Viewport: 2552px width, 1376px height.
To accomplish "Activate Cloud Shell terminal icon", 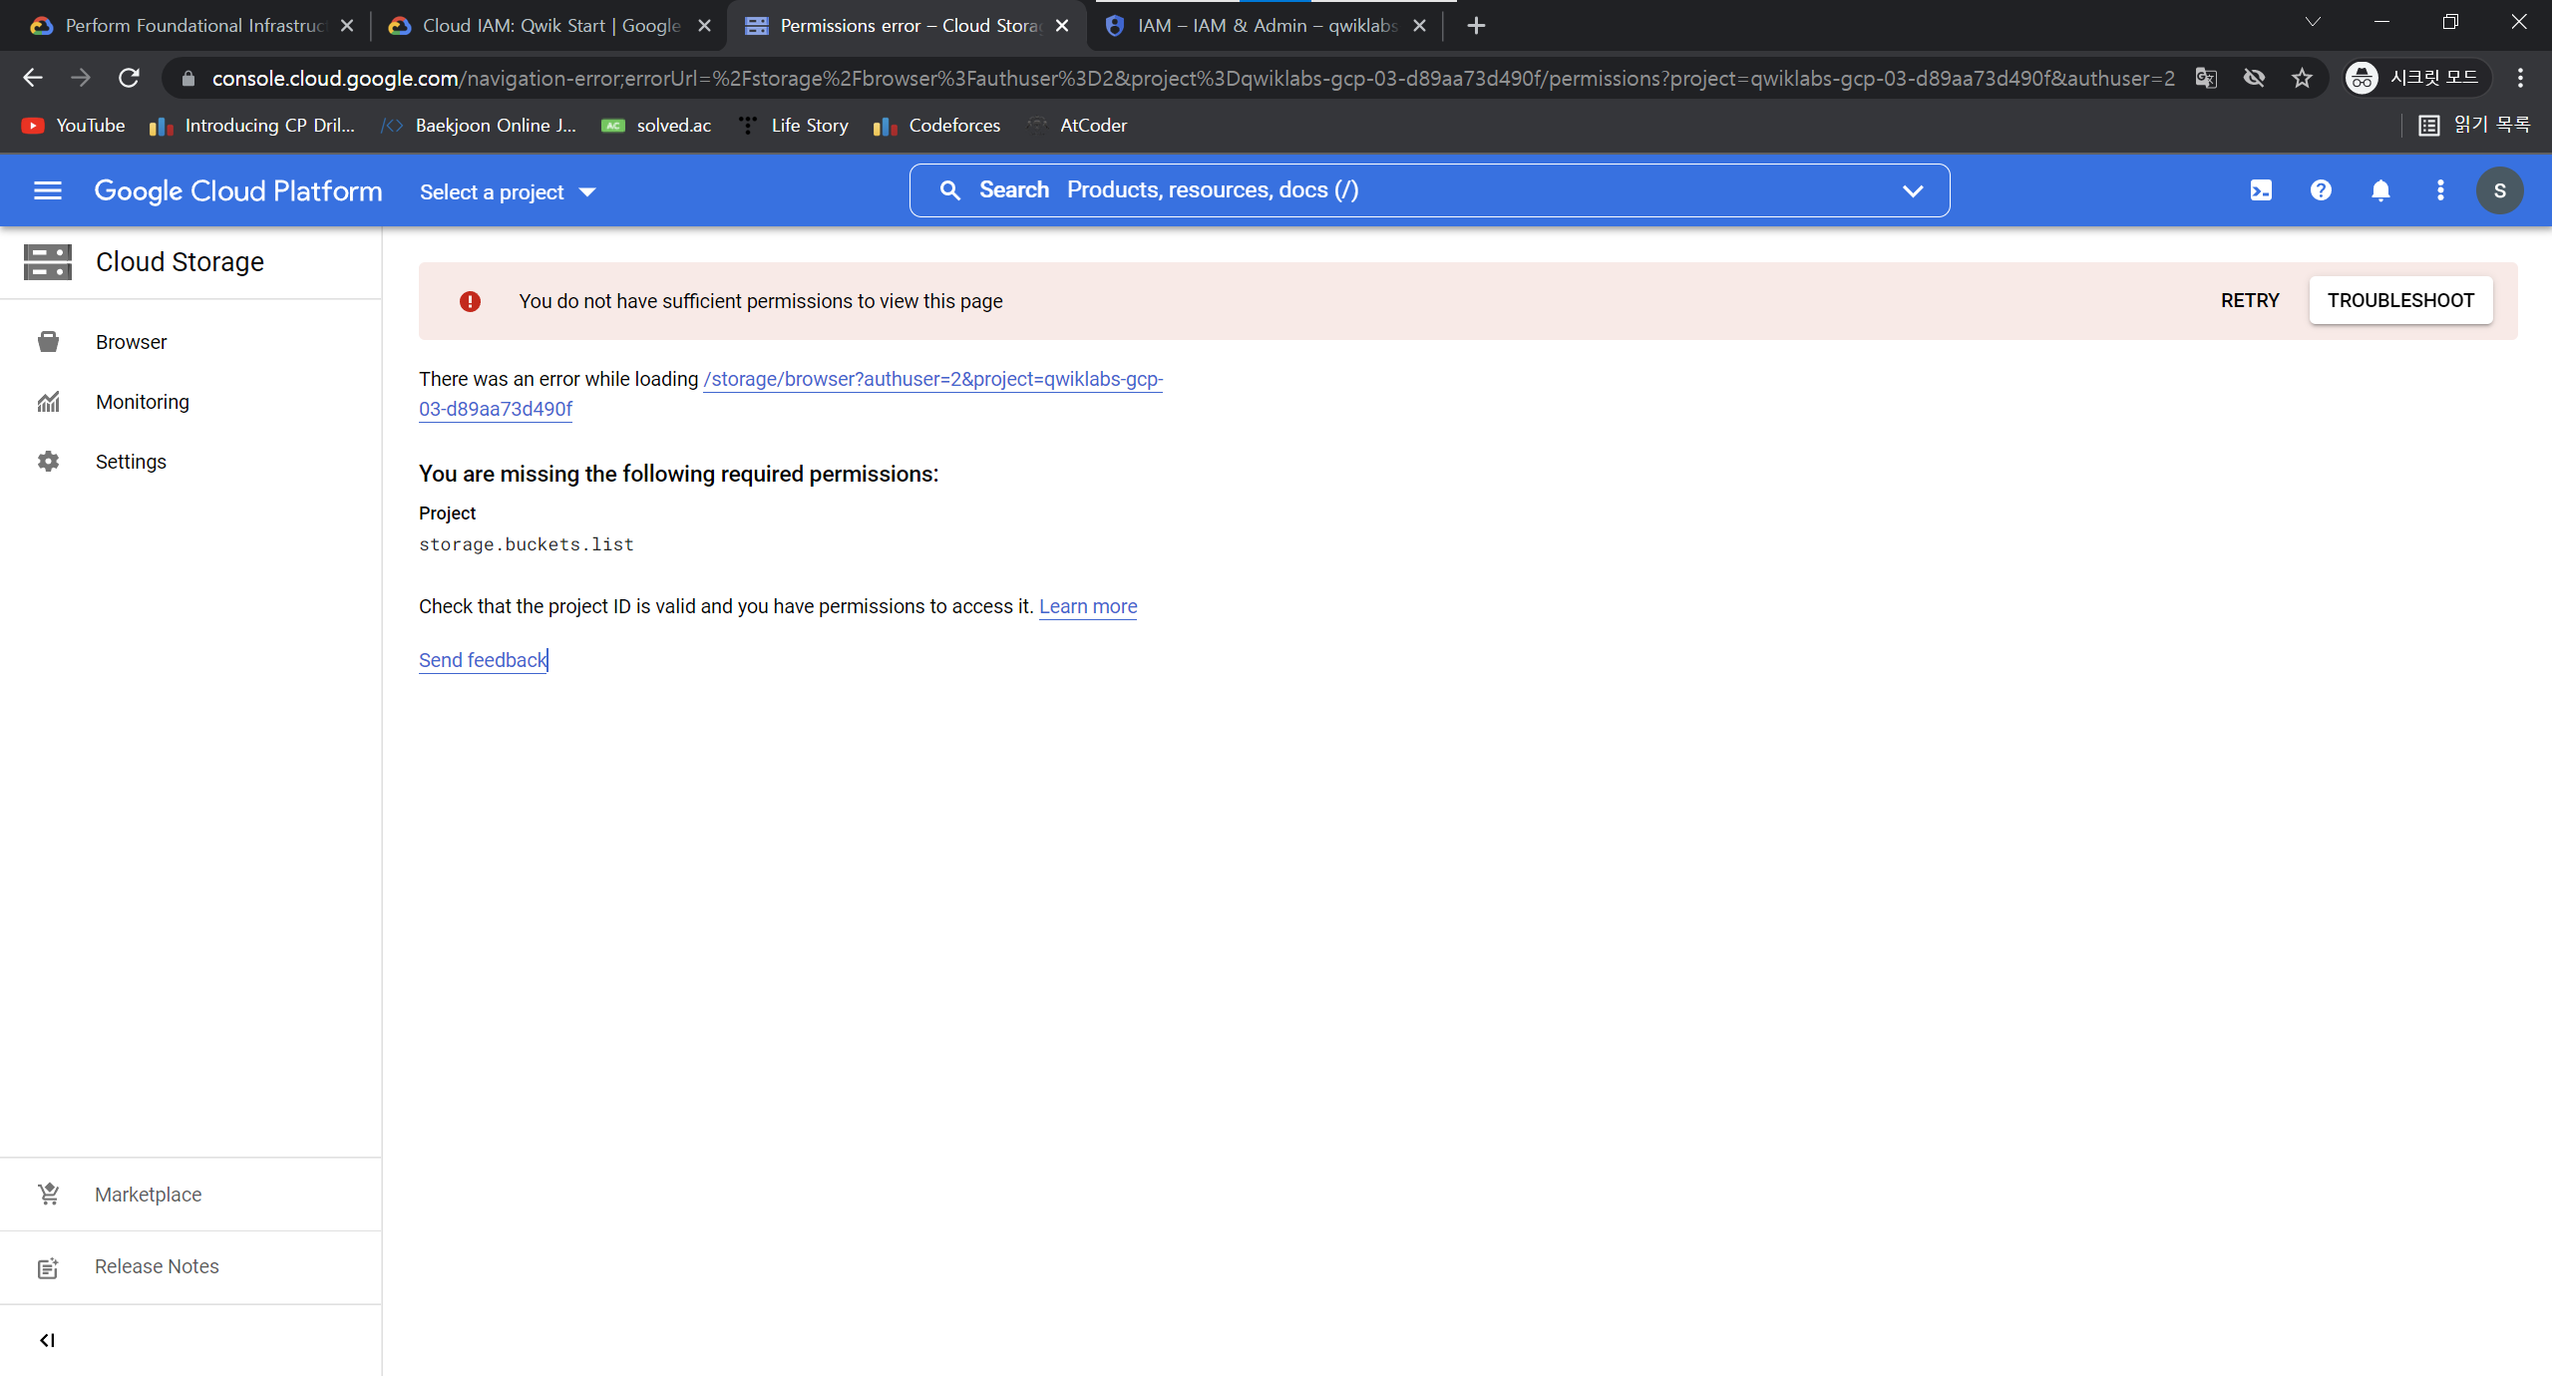I will point(2261,190).
